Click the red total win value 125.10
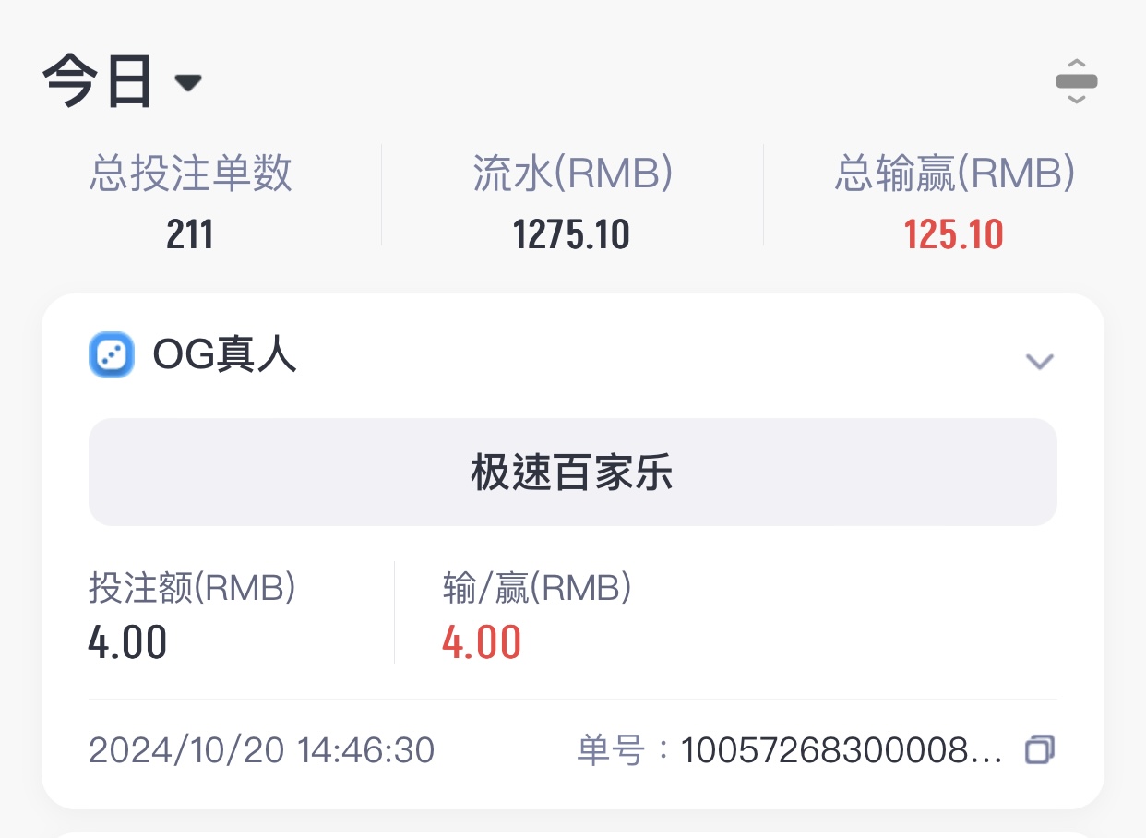The height and width of the screenshot is (838, 1146). (x=954, y=234)
